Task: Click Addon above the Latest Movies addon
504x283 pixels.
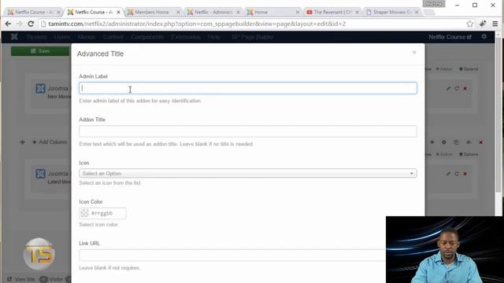Action: click(x=444, y=154)
